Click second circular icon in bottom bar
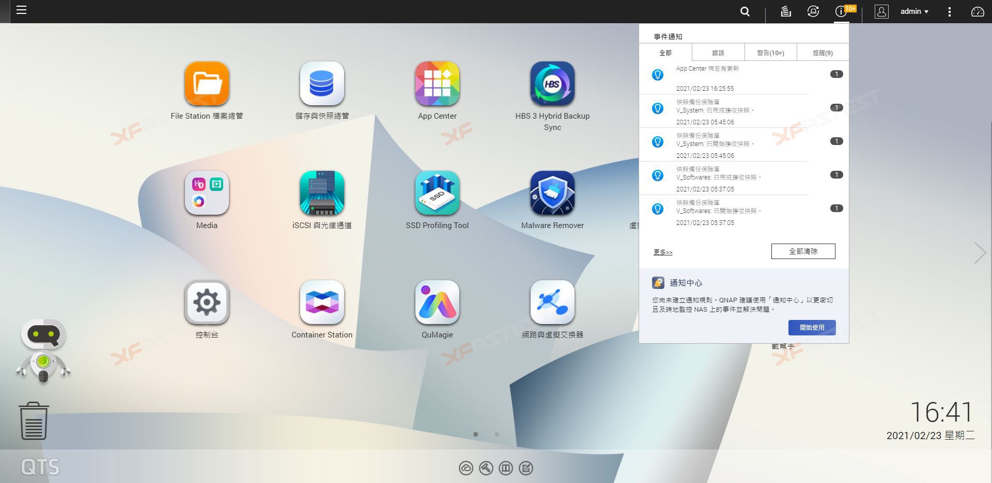The width and height of the screenshot is (992, 483). tap(486, 468)
